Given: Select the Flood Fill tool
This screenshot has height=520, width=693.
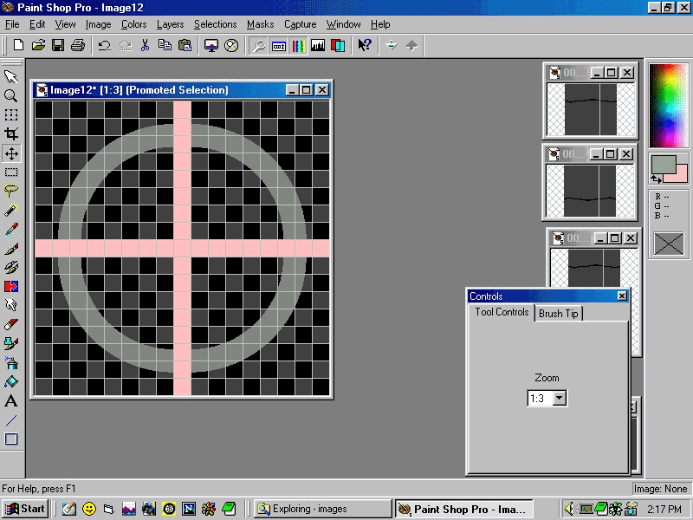Looking at the screenshot, I should point(11,381).
